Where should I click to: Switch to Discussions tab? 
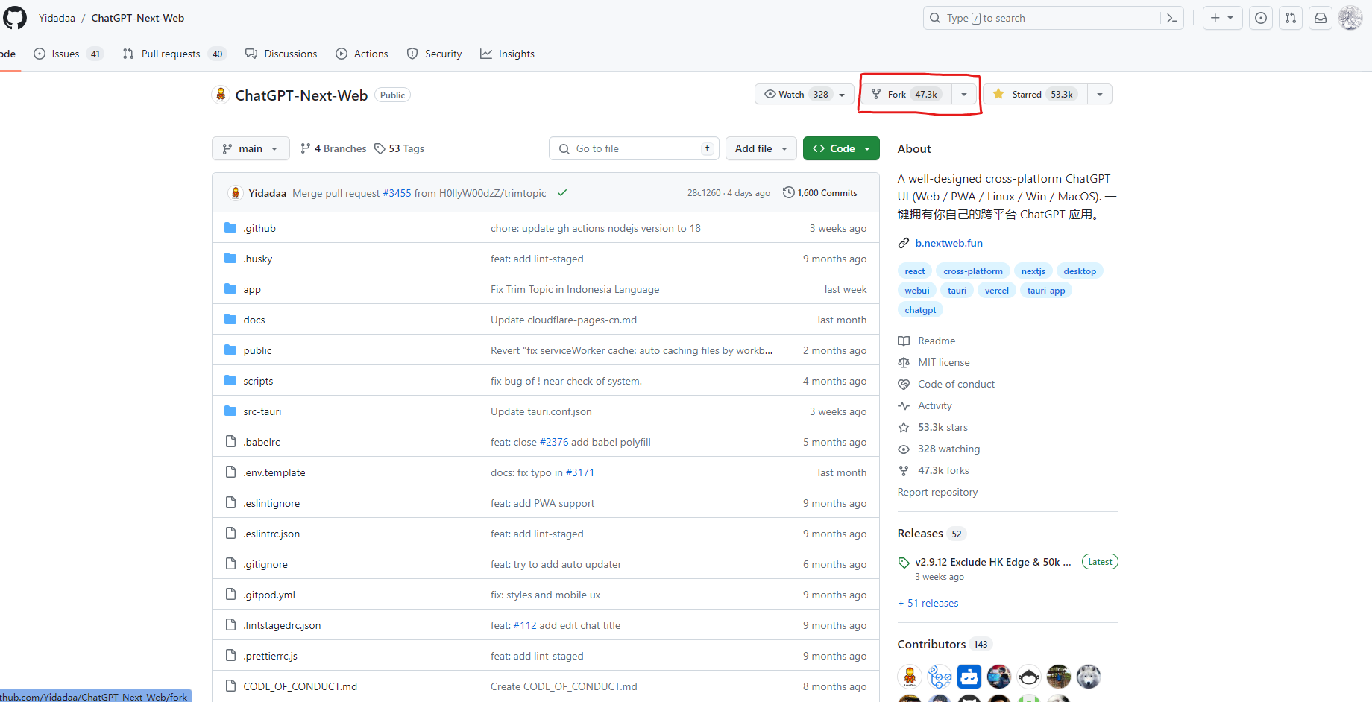click(281, 54)
